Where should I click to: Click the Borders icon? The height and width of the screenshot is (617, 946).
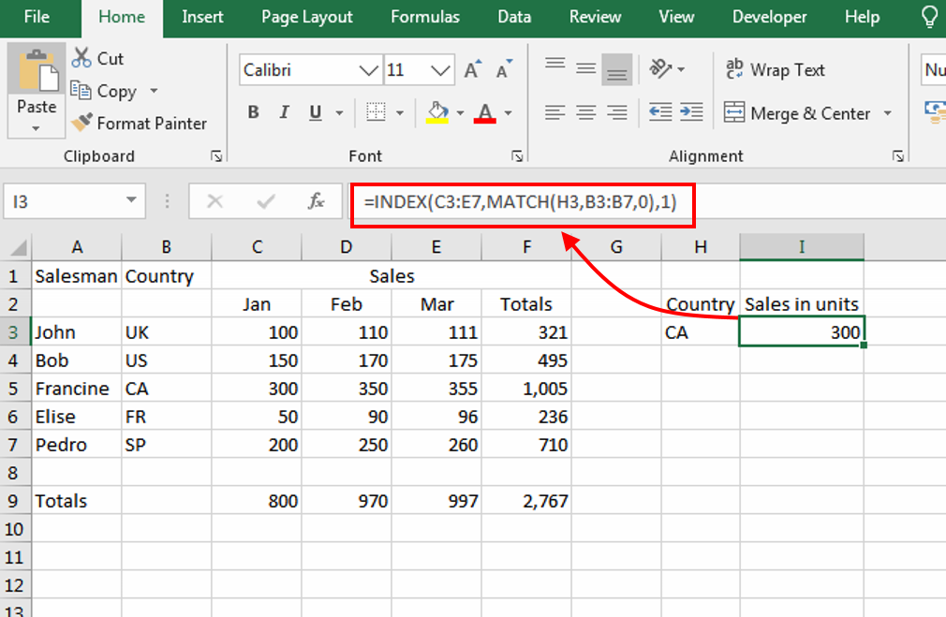[x=376, y=113]
